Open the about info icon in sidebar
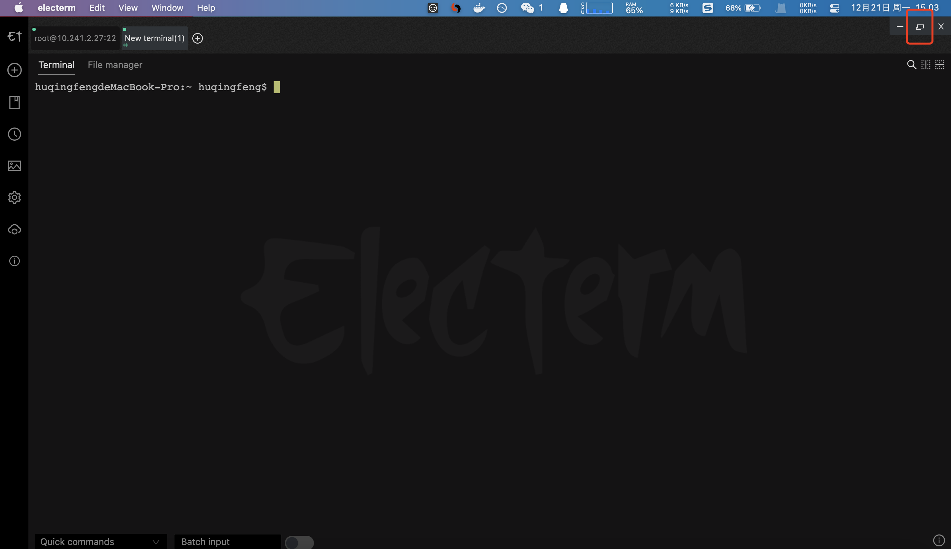 14,261
